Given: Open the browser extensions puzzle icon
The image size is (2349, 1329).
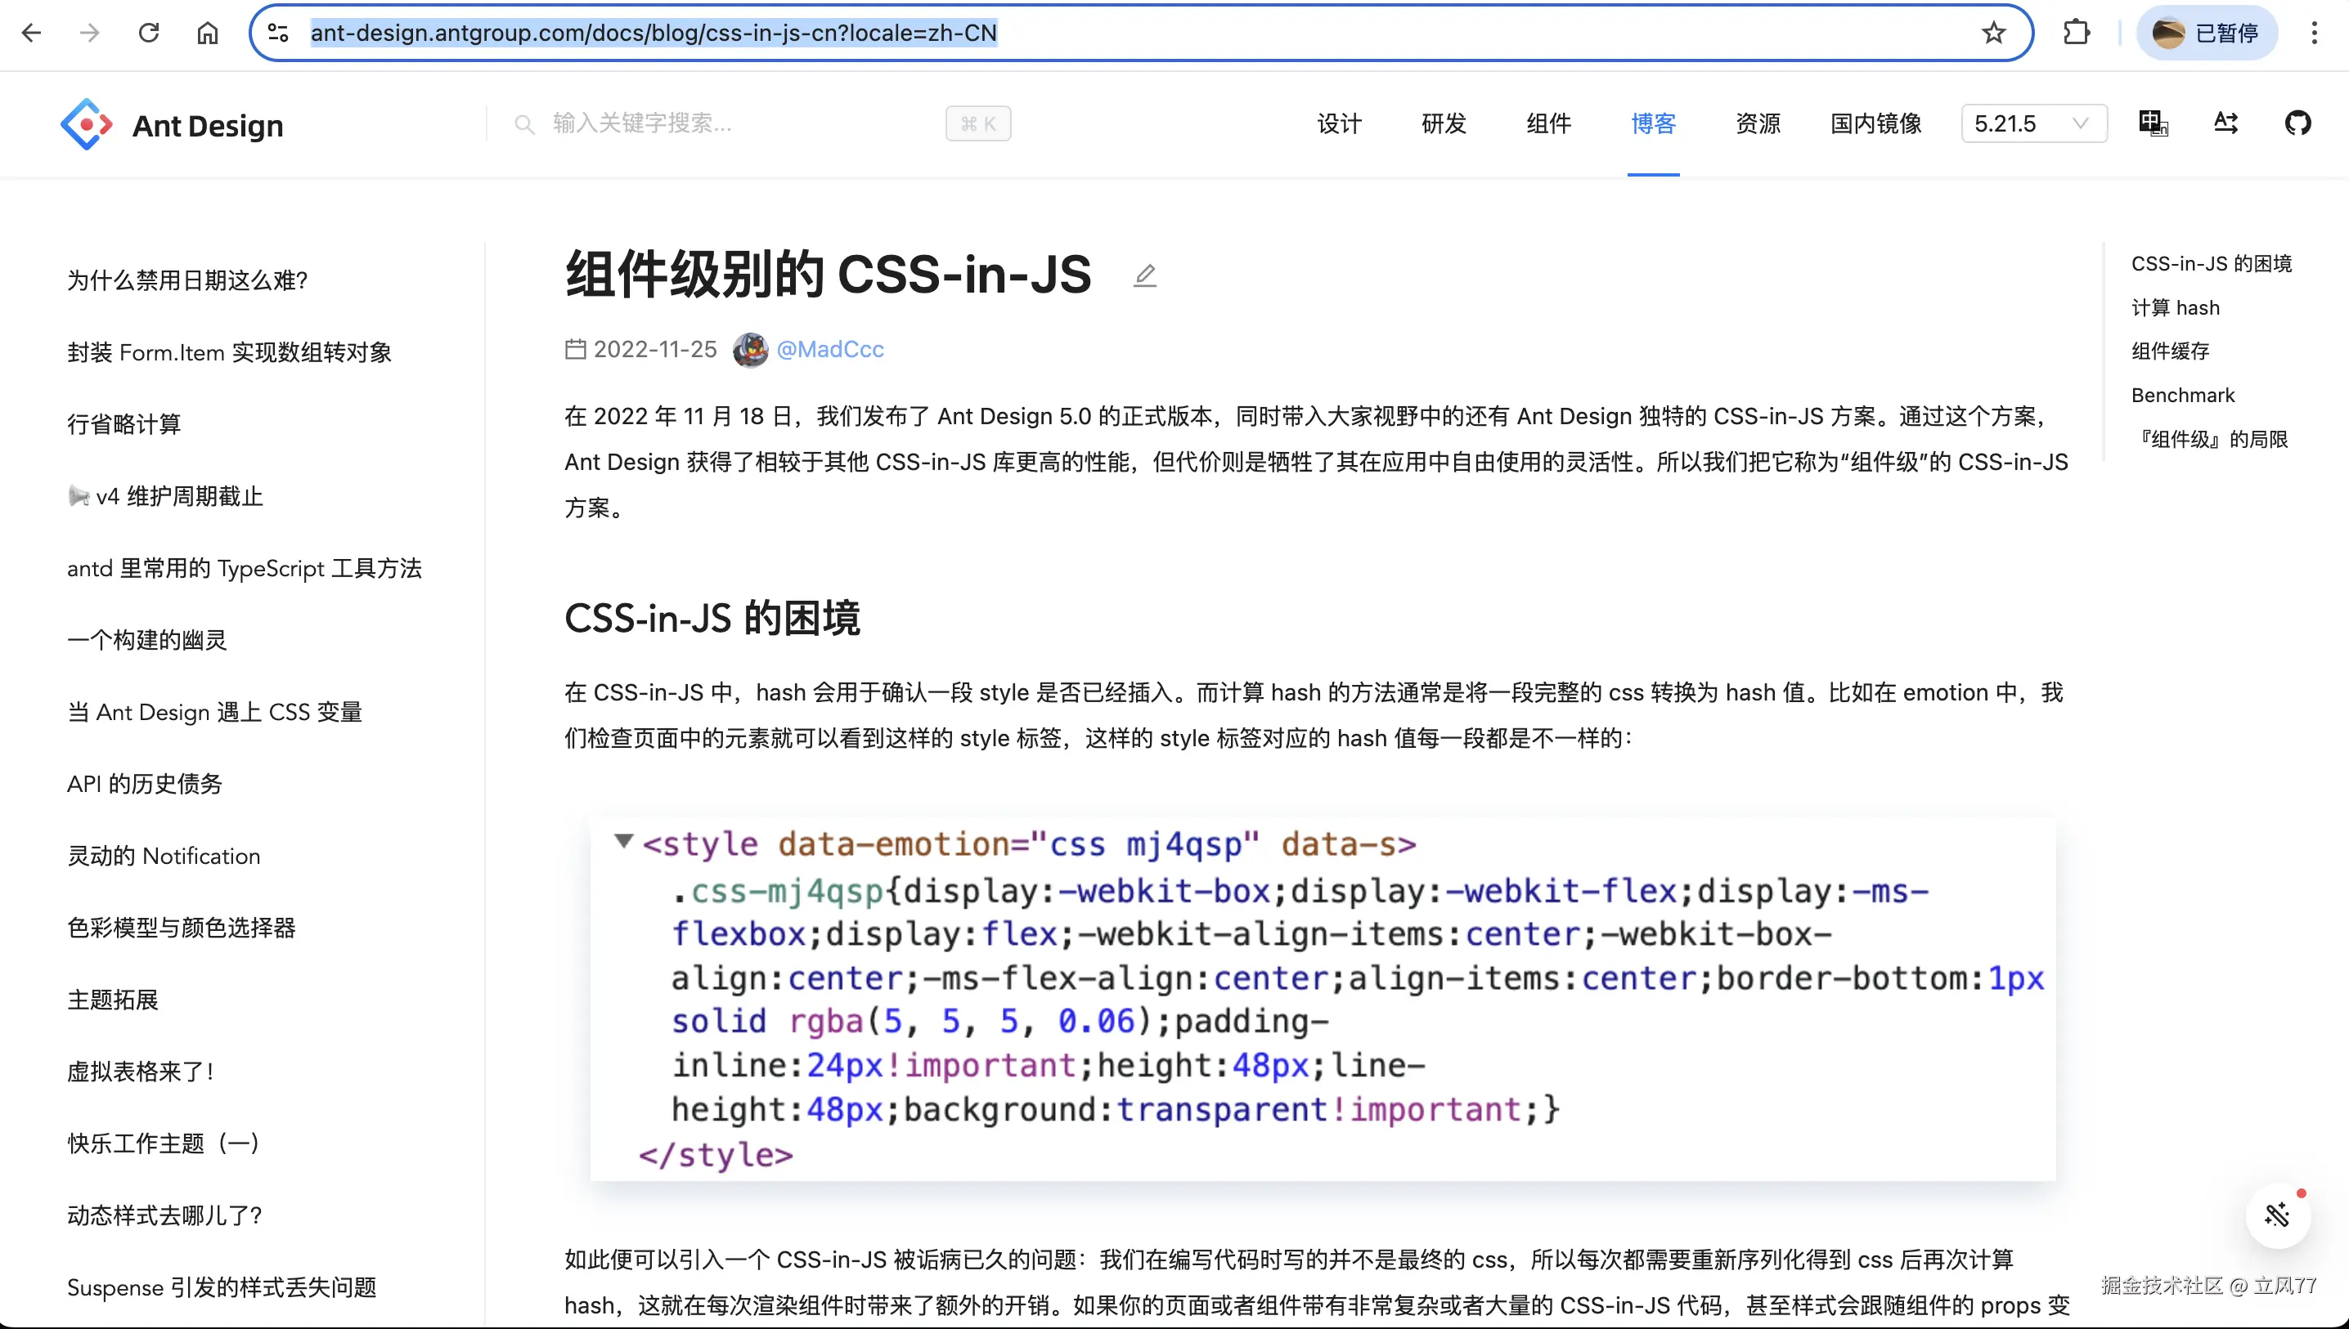Looking at the screenshot, I should (x=2076, y=34).
